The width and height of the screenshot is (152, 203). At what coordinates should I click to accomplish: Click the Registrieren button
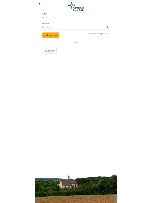pos(49,50)
